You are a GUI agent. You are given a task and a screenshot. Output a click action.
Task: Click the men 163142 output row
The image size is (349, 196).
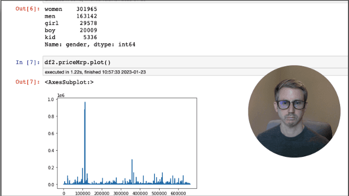coord(71,16)
